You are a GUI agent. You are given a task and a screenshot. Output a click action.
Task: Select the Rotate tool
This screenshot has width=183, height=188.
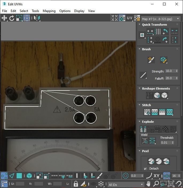[x=11, y=18]
